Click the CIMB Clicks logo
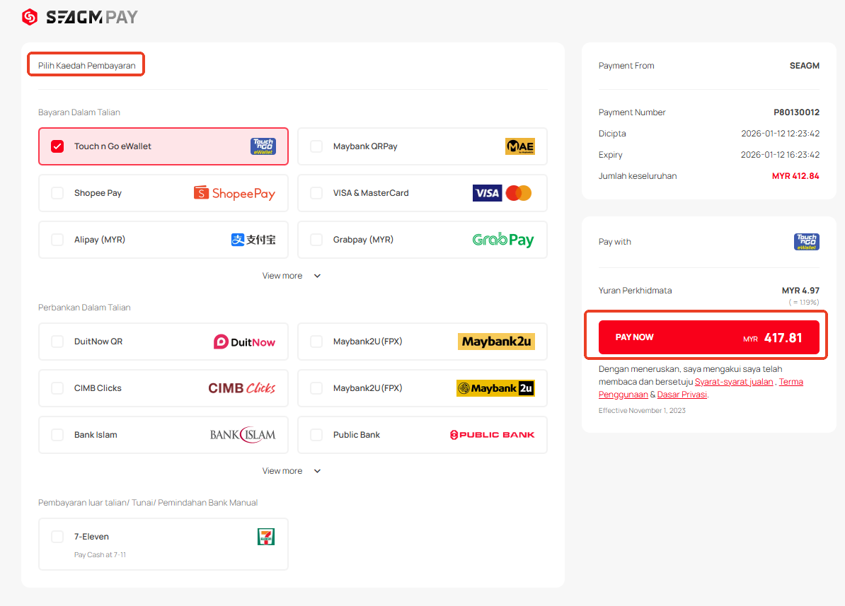The width and height of the screenshot is (845, 606). click(x=241, y=388)
